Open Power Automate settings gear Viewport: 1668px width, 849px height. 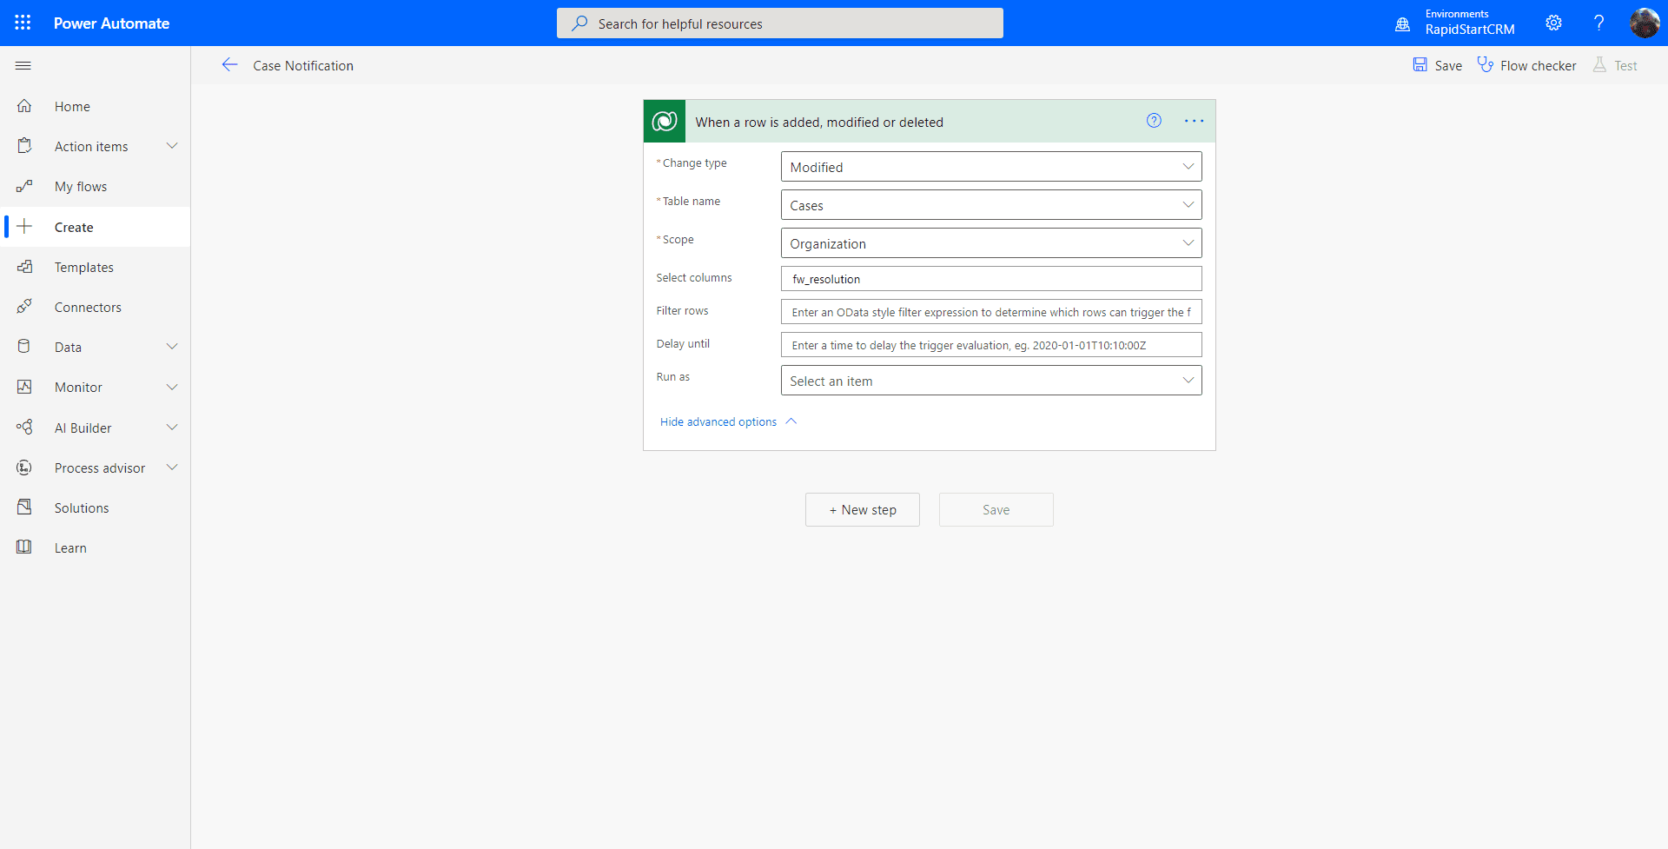coord(1553,23)
